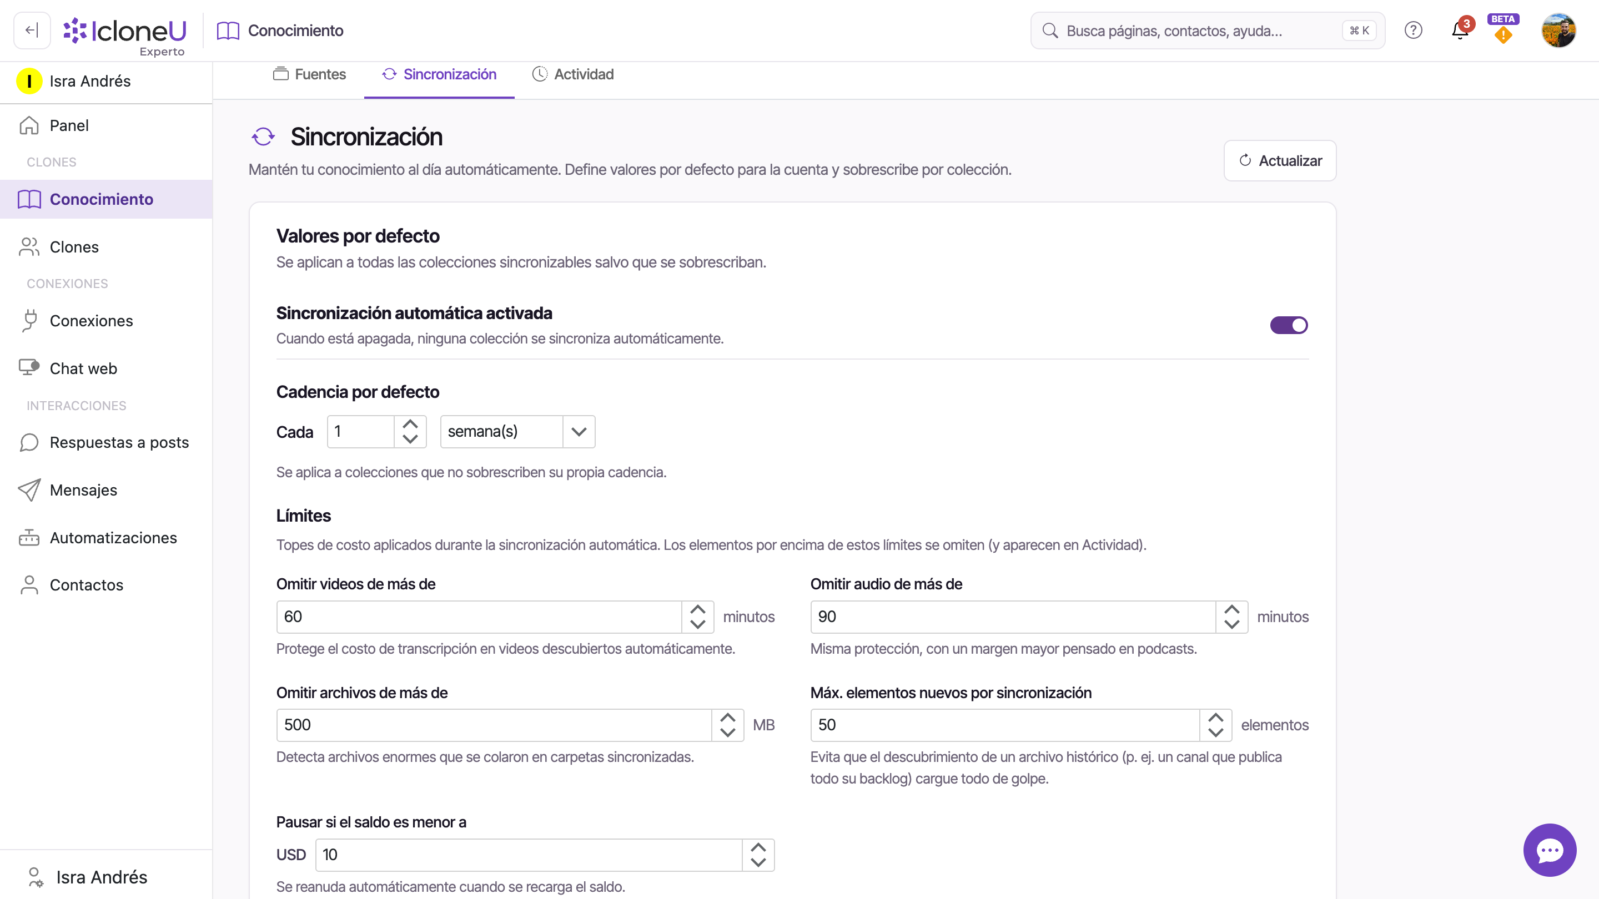
Task: Click the Actualizar button
Action: 1280,161
